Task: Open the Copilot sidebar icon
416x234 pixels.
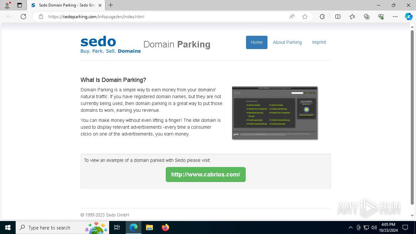Action: coord(409,17)
